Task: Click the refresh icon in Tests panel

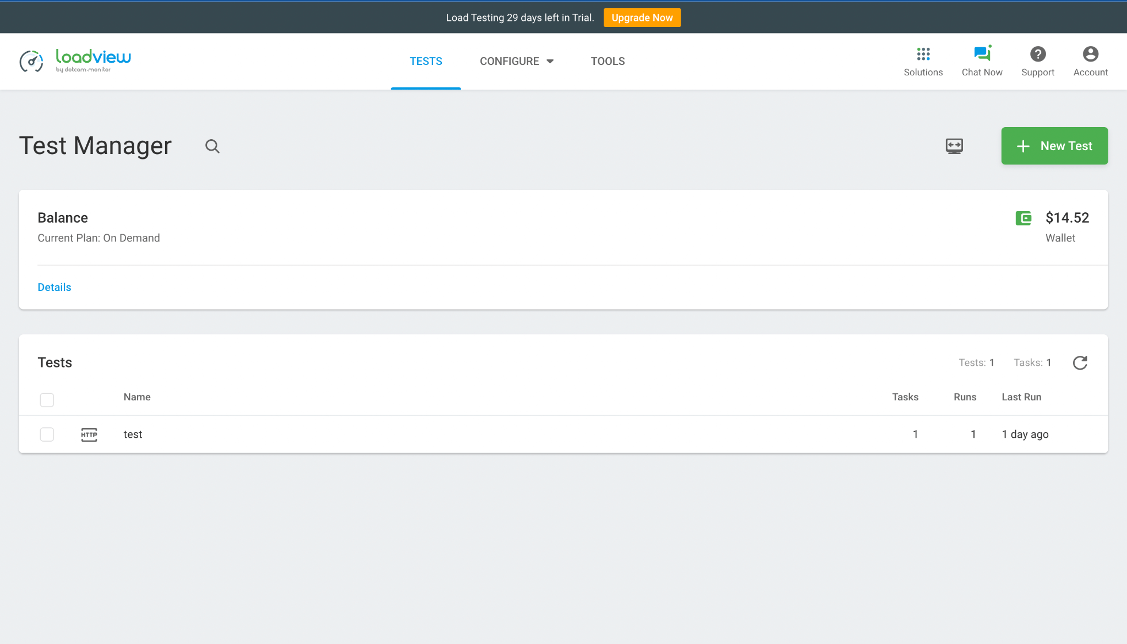Action: (1080, 362)
